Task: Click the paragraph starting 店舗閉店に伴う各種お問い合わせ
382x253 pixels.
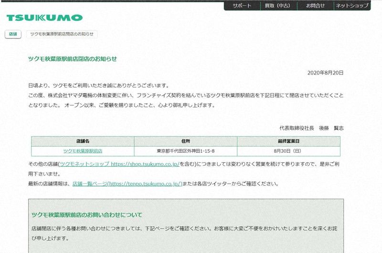Action: 184,233
